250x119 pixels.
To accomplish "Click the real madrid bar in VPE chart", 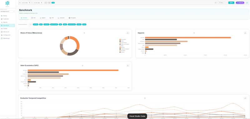I will pyautogui.click(x=73, y=70).
